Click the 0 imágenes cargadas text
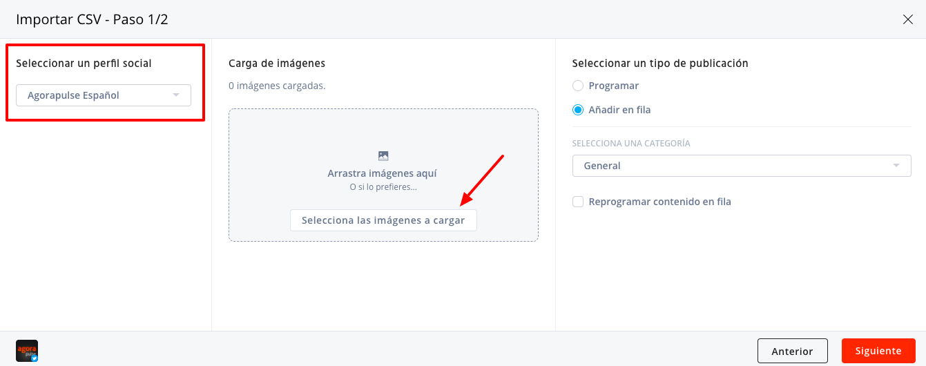 277,86
